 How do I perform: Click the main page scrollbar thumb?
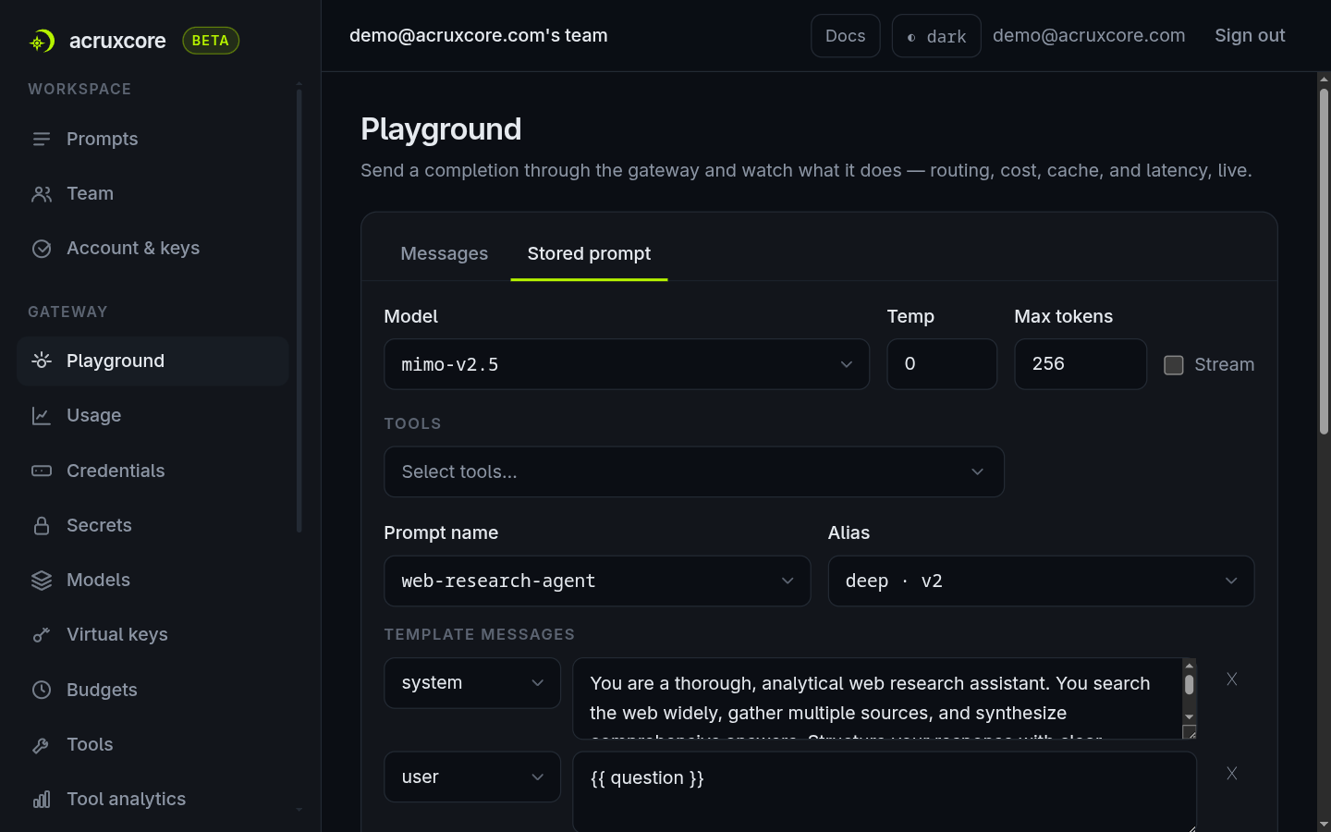coord(1324,261)
